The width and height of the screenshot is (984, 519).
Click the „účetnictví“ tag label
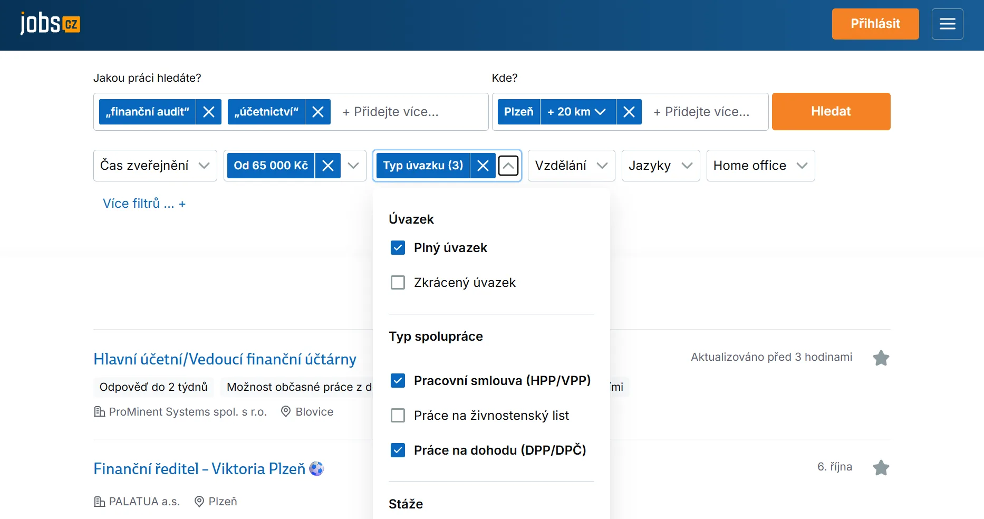coord(266,112)
